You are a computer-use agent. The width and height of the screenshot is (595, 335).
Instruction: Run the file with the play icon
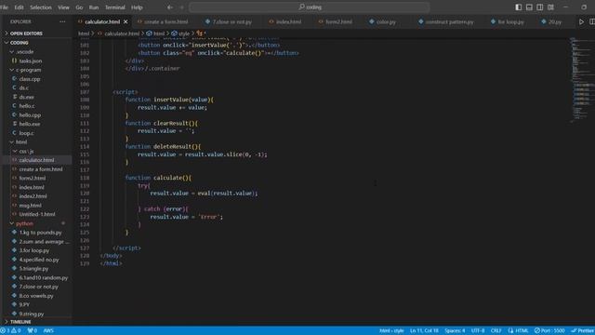tap(581, 22)
